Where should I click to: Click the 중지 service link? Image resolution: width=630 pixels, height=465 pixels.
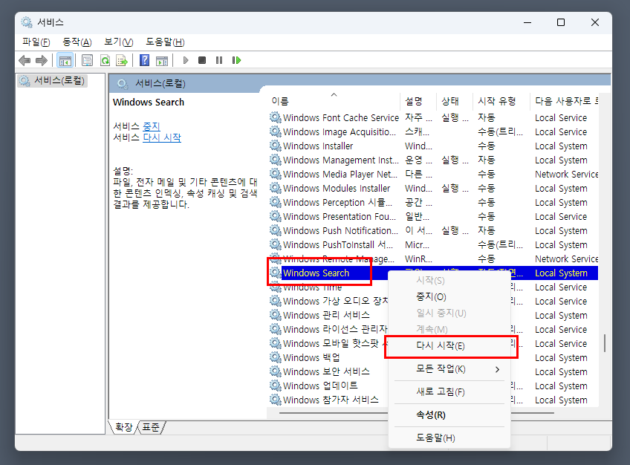click(x=152, y=126)
